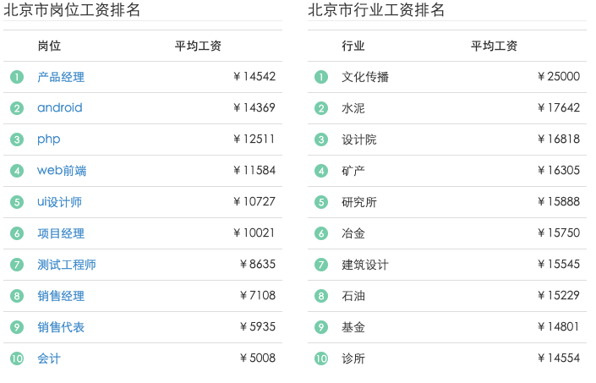The image size is (596, 383).
Task: Click the 北京市行业工资排名 heading
Action: [x=376, y=11]
